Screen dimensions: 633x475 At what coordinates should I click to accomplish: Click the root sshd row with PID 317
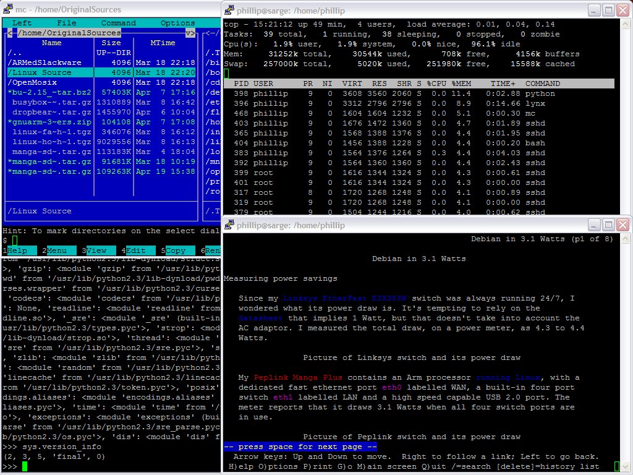(x=389, y=193)
